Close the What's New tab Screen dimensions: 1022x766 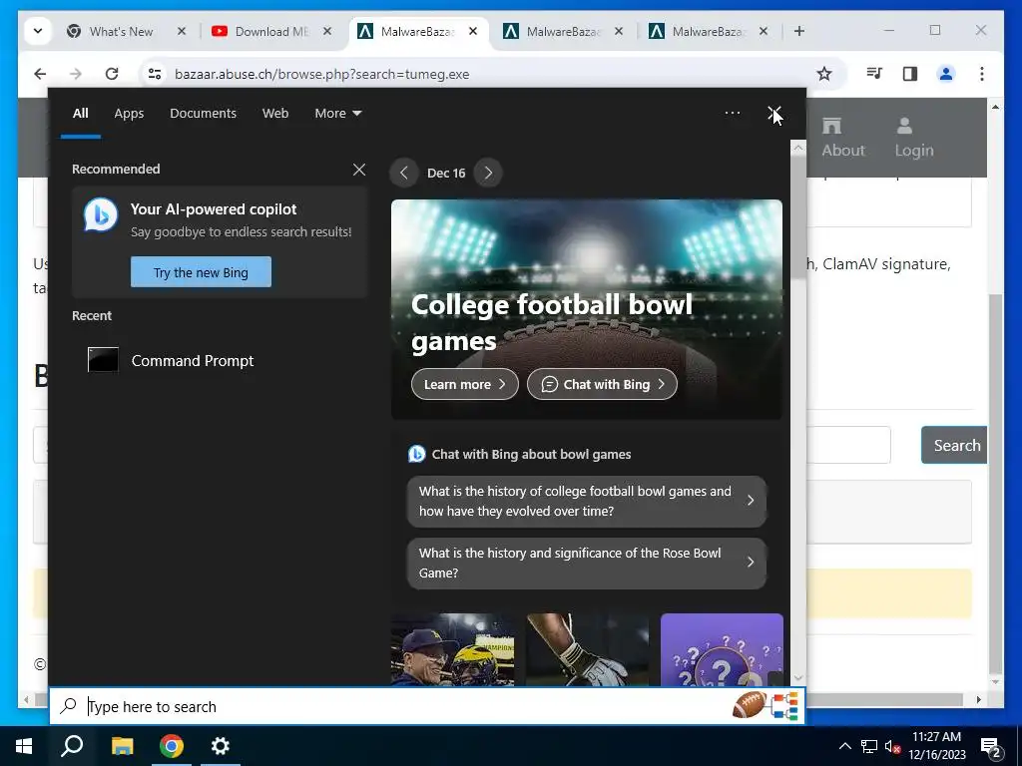(x=182, y=31)
